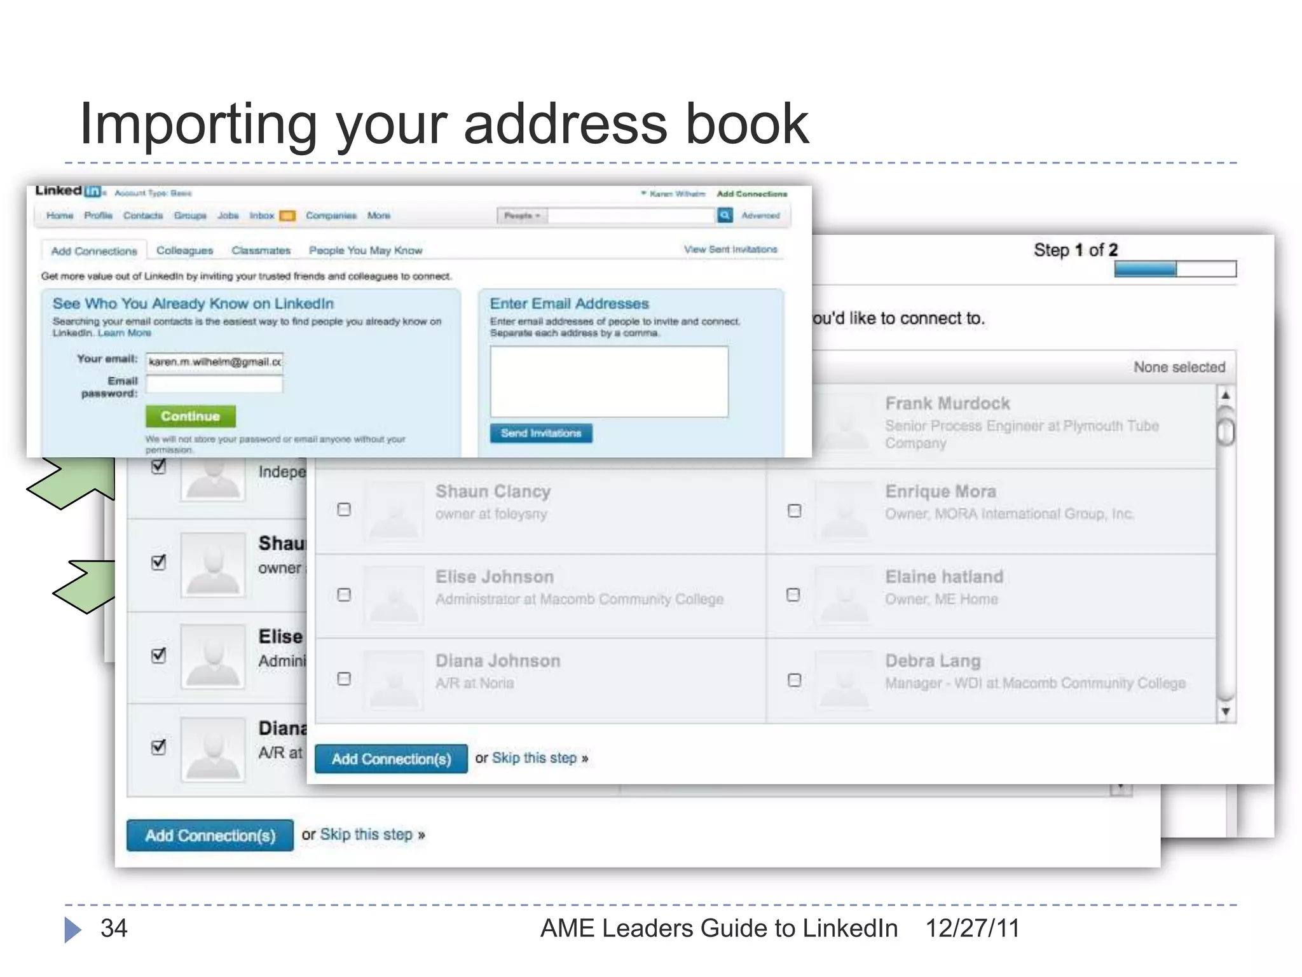
Task: Check the box beside Elise Johnson
Action: pos(344,595)
